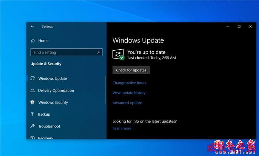Focus the Find a setting search box

click(67, 52)
